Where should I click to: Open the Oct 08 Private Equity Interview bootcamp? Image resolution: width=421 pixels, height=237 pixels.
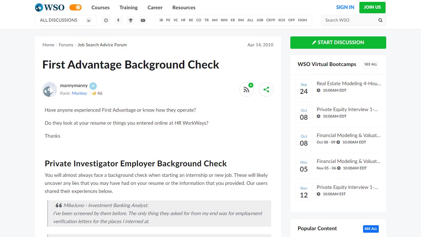(347, 109)
